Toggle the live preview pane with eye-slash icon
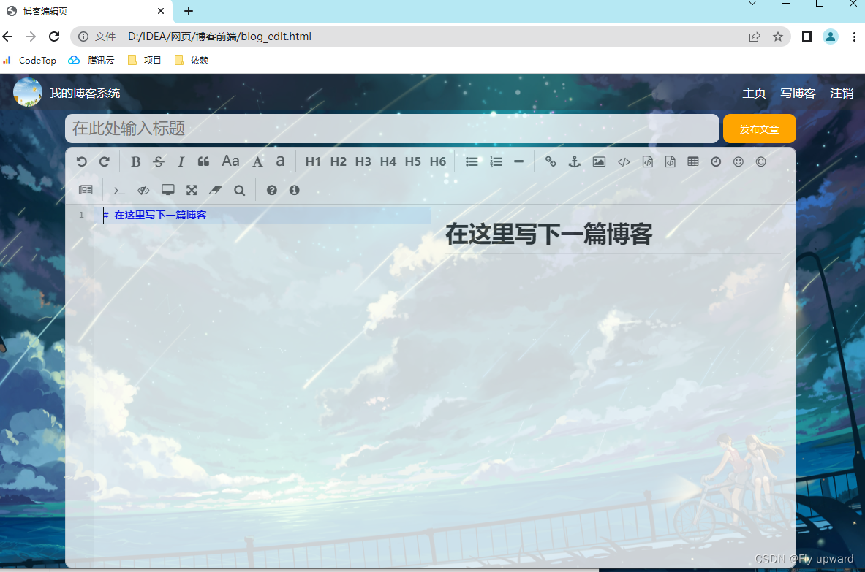This screenshot has width=865, height=572. coord(143,190)
